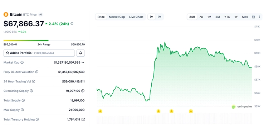Click the 21,000,000 max supply value

tap(77, 110)
